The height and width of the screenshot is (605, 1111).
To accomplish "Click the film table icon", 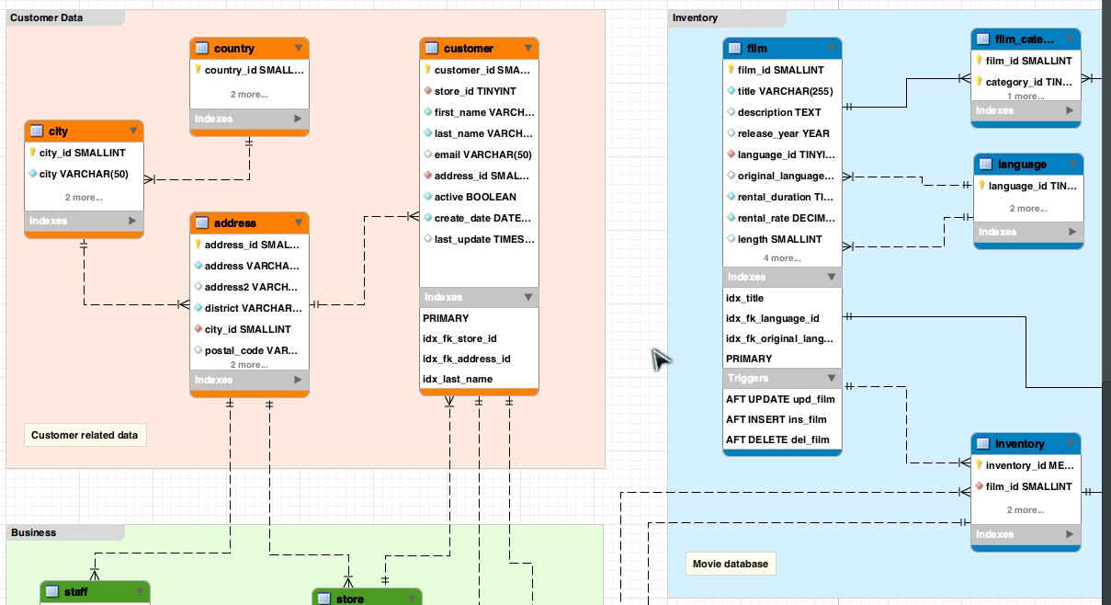I will pos(735,49).
